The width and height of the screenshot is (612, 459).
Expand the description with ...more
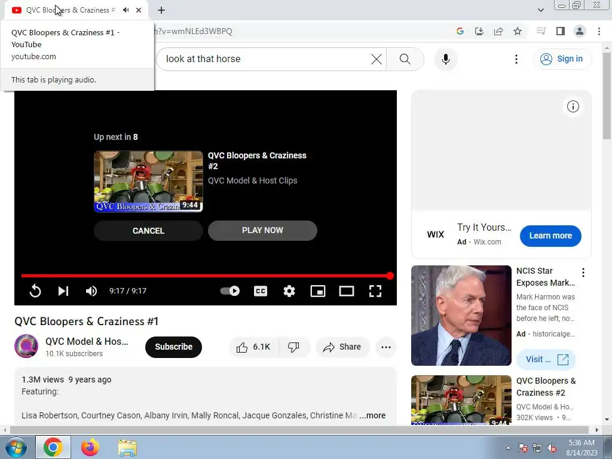click(x=373, y=415)
